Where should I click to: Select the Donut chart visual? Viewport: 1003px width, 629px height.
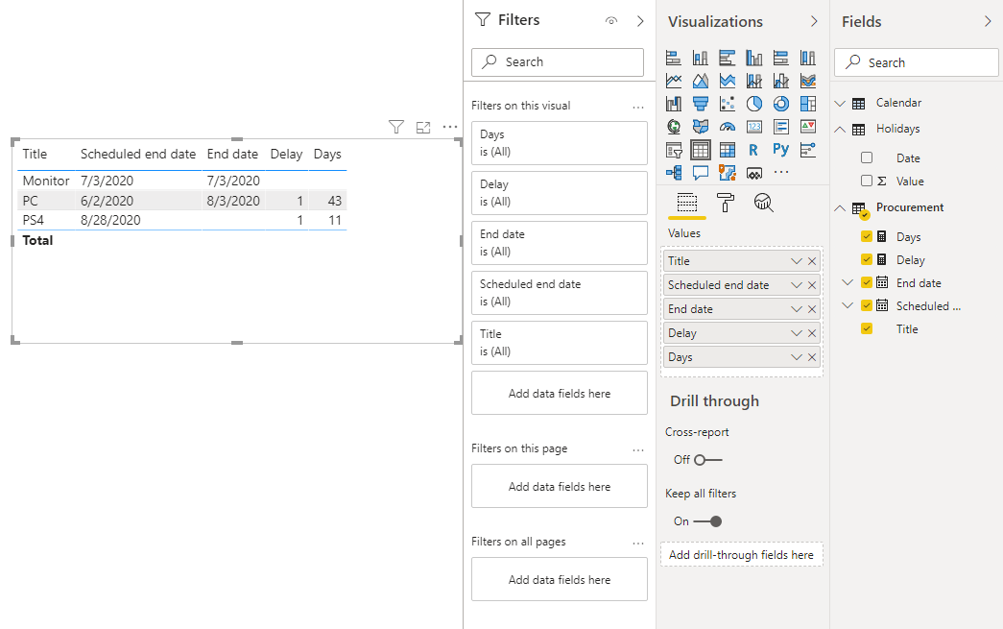pyautogui.click(x=781, y=104)
